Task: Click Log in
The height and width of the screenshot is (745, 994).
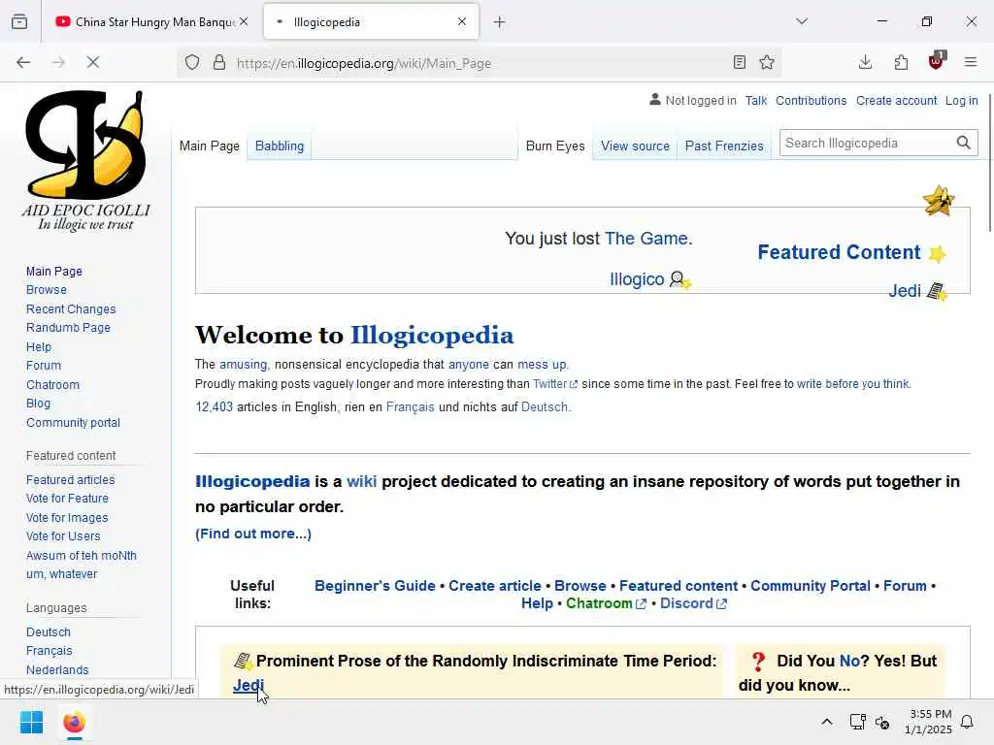Action: 961,100
